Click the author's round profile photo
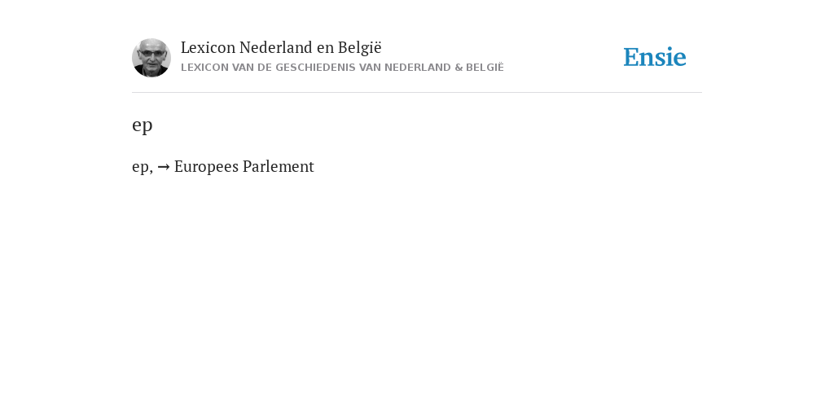This screenshot has height=417, width=834. 151,58
